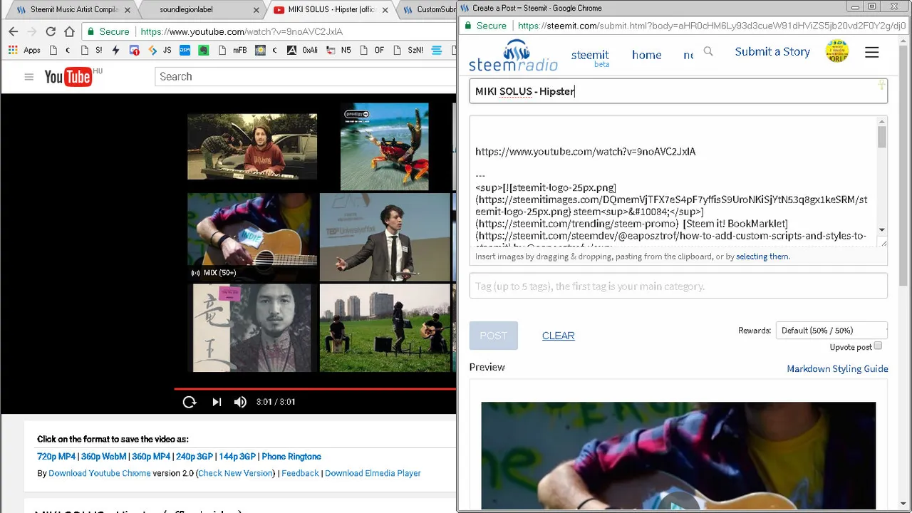Image resolution: width=912 pixels, height=513 pixels.
Task: Open the crab on beach suggested video
Action: point(385,147)
